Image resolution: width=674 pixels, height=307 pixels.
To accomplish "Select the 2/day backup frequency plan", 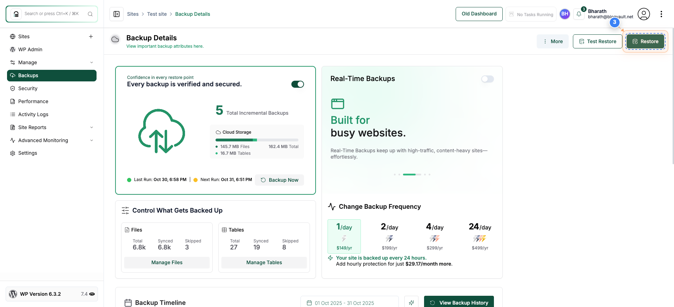I will point(390,236).
